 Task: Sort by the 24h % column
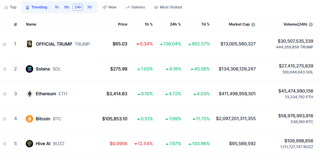175,24
